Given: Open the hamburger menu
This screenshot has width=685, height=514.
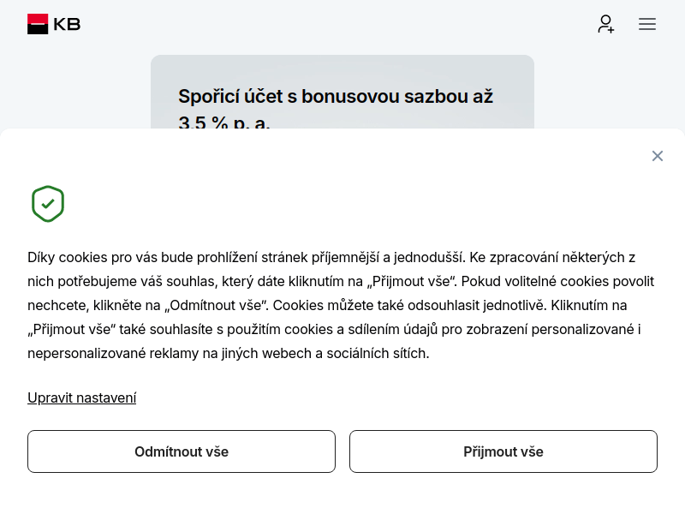Looking at the screenshot, I should coord(647,24).
